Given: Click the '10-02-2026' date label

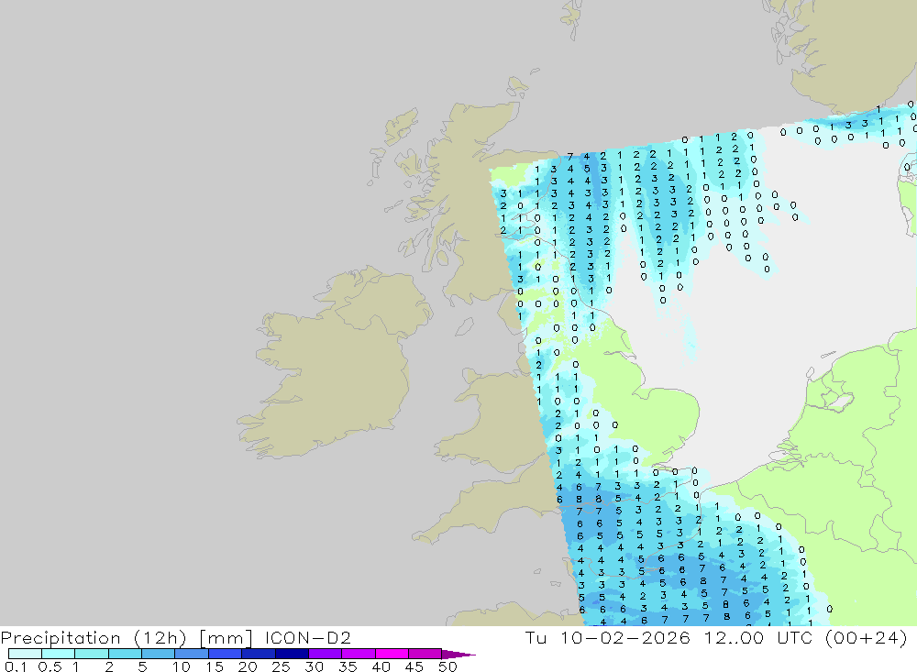Looking at the screenshot, I should click(x=625, y=637).
